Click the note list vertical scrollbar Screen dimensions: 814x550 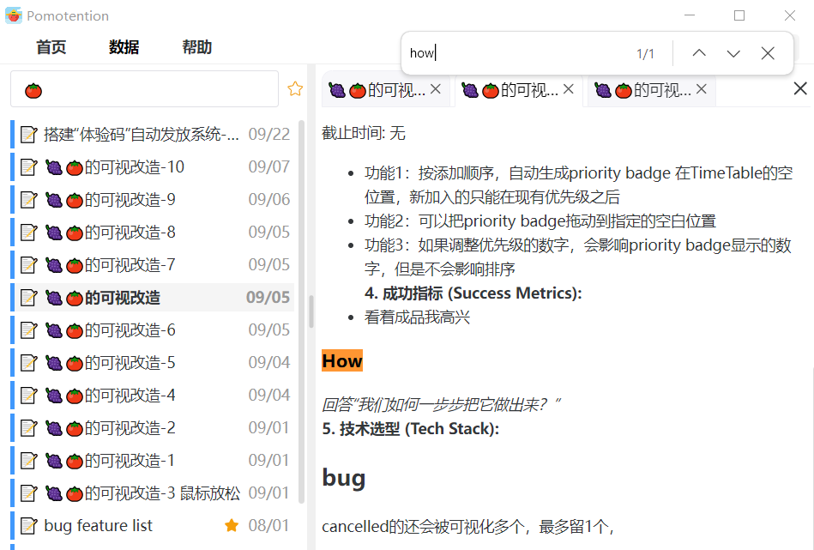point(301,309)
